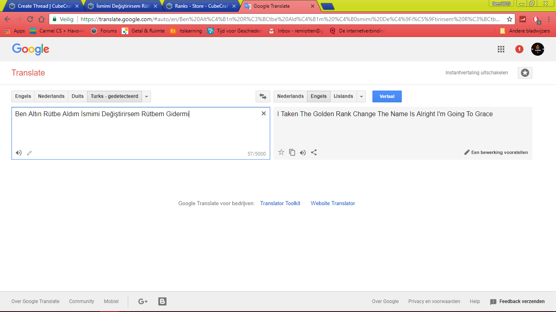556x312 pixels.
Task: Select Nederlands as source language
Action: click(x=51, y=96)
